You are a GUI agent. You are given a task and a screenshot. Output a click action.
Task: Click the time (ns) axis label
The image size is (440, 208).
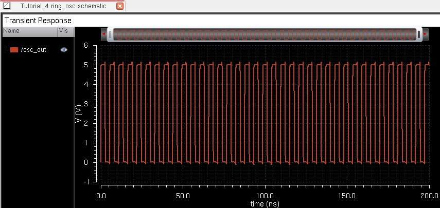265,204
